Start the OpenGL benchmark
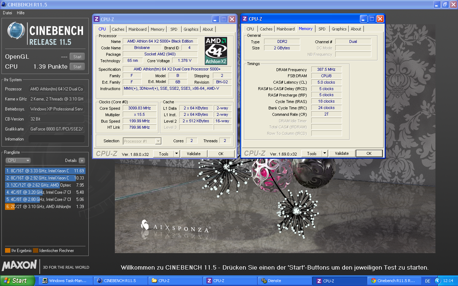 point(77,56)
